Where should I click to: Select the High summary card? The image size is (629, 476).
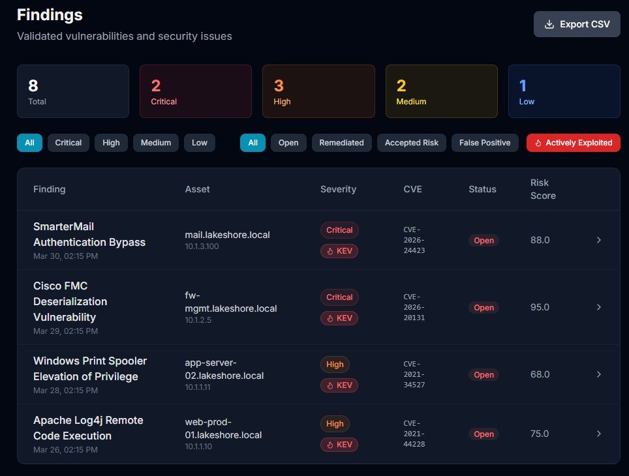click(x=318, y=91)
